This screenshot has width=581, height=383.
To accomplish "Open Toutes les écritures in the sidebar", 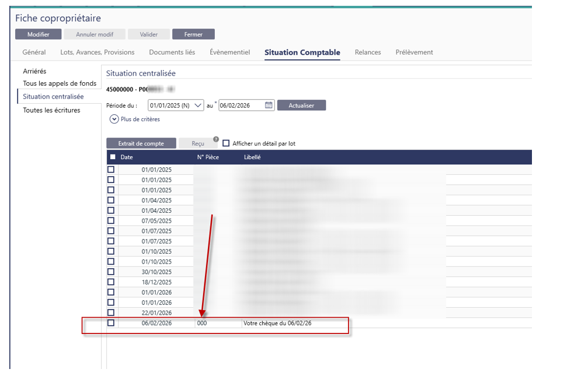I will click(x=51, y=110).
